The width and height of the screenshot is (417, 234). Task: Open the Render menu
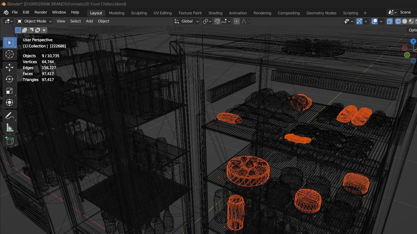pyautogui.click(x=41, y=12)
